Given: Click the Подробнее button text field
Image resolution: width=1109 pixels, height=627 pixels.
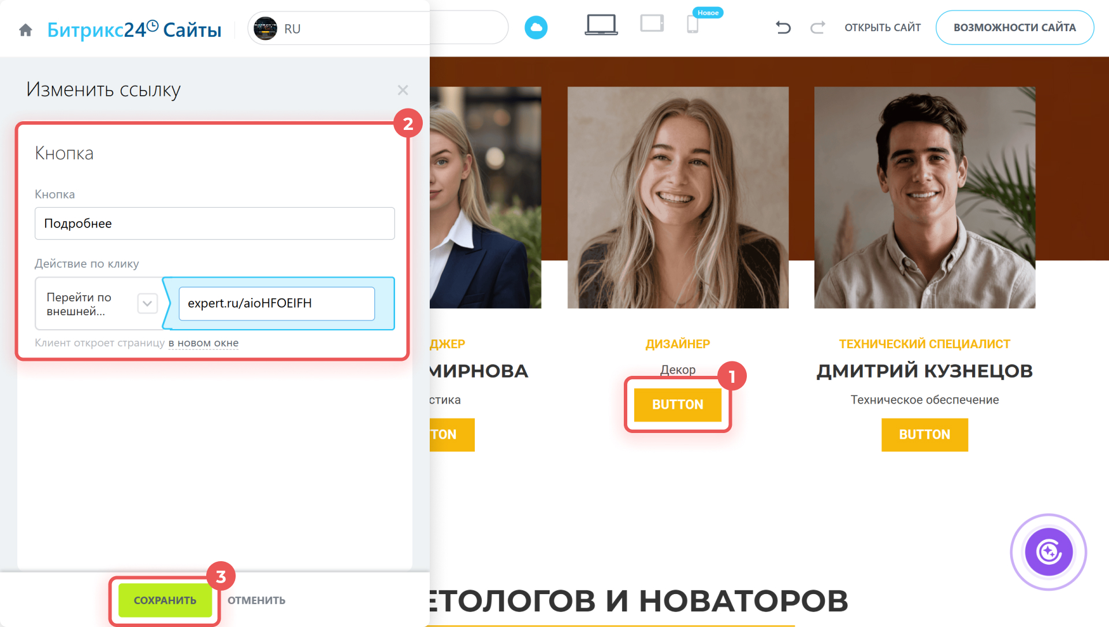Looking at the screenshot, I should click(214, 223).
